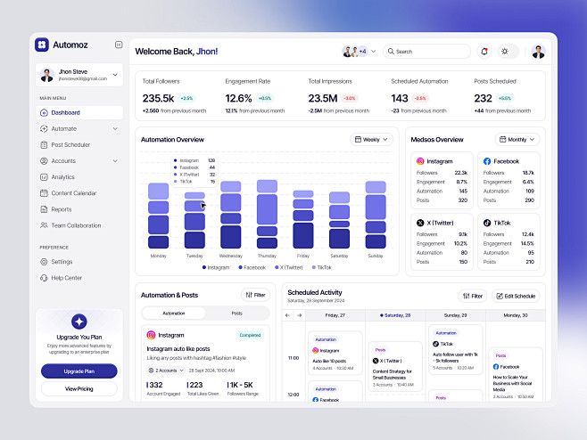
Task: Click the Upgrade Plan button
Action: point(79,371)
